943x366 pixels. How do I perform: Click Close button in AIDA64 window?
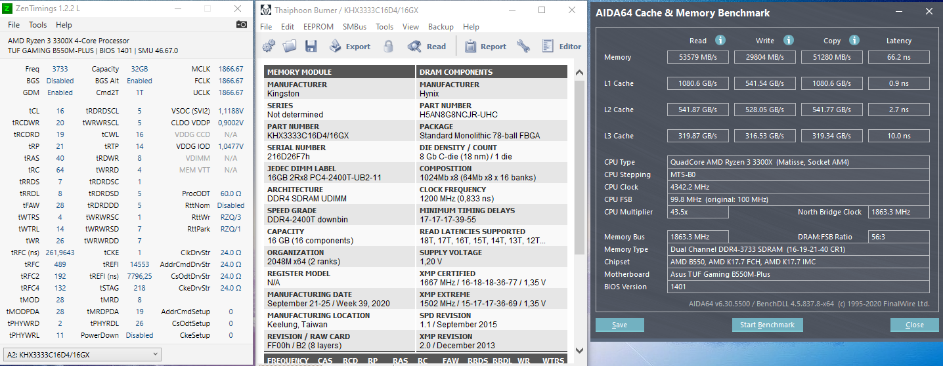click(x=914, y=325)
